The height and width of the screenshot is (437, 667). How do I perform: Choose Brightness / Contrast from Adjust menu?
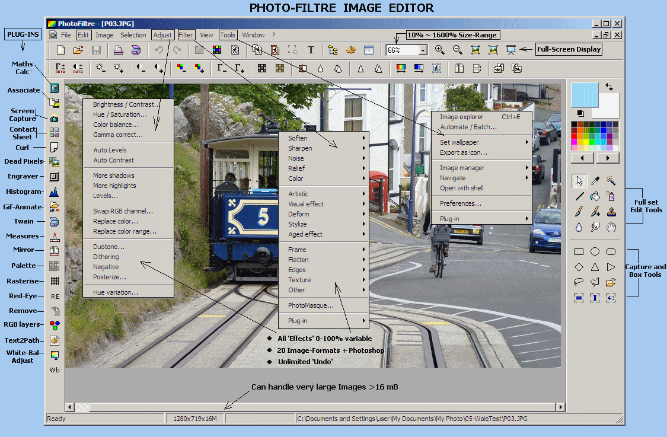pos(128,104)
